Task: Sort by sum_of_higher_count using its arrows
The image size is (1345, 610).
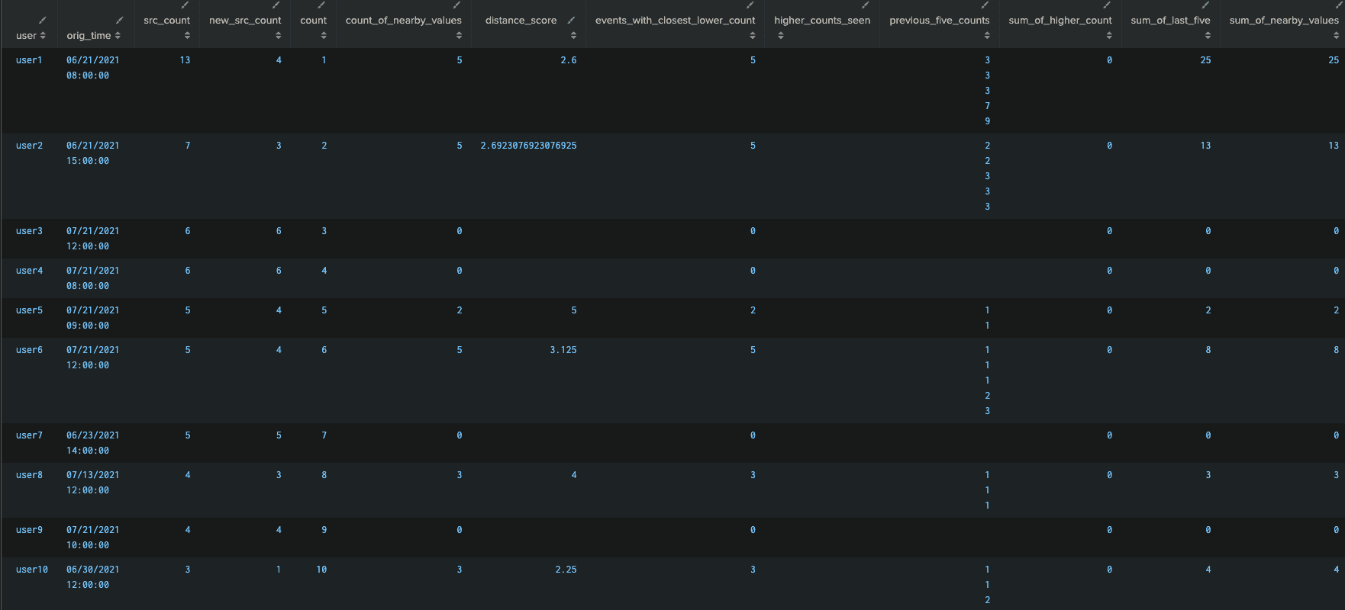Action: tap(1109, 36)
